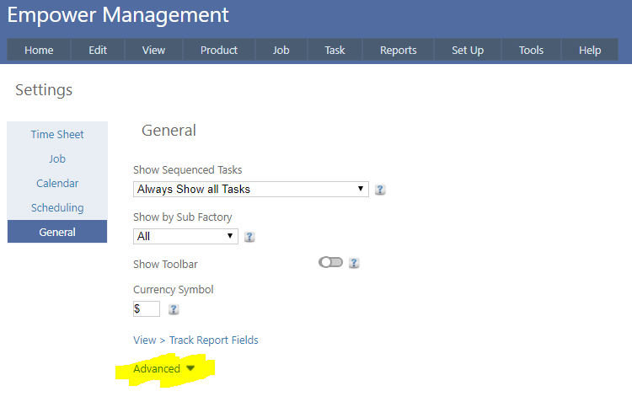
Task: Toggle the Show Toolbar switch
Action: pyautogui.click(x=330, y=263)
